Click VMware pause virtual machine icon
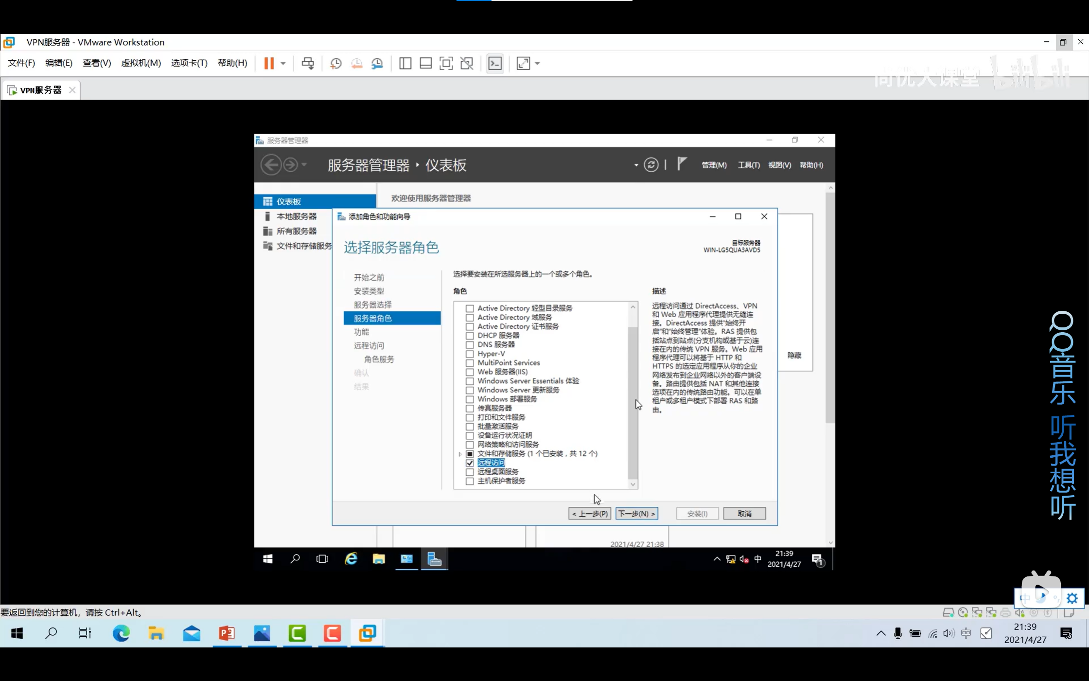 269,63
